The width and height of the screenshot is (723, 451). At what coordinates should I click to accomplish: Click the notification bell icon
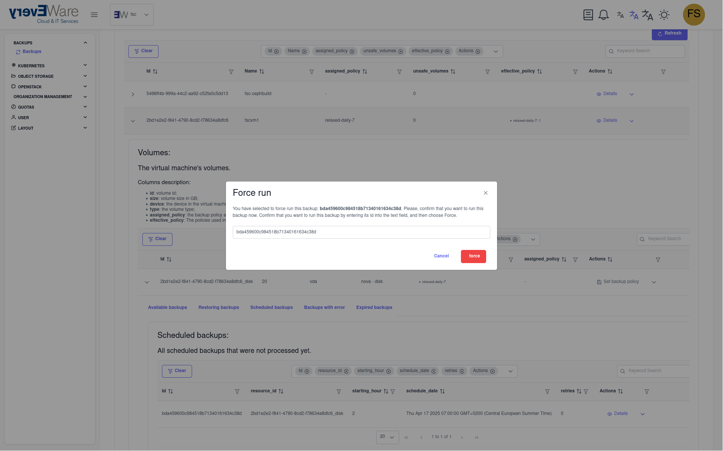603,15
